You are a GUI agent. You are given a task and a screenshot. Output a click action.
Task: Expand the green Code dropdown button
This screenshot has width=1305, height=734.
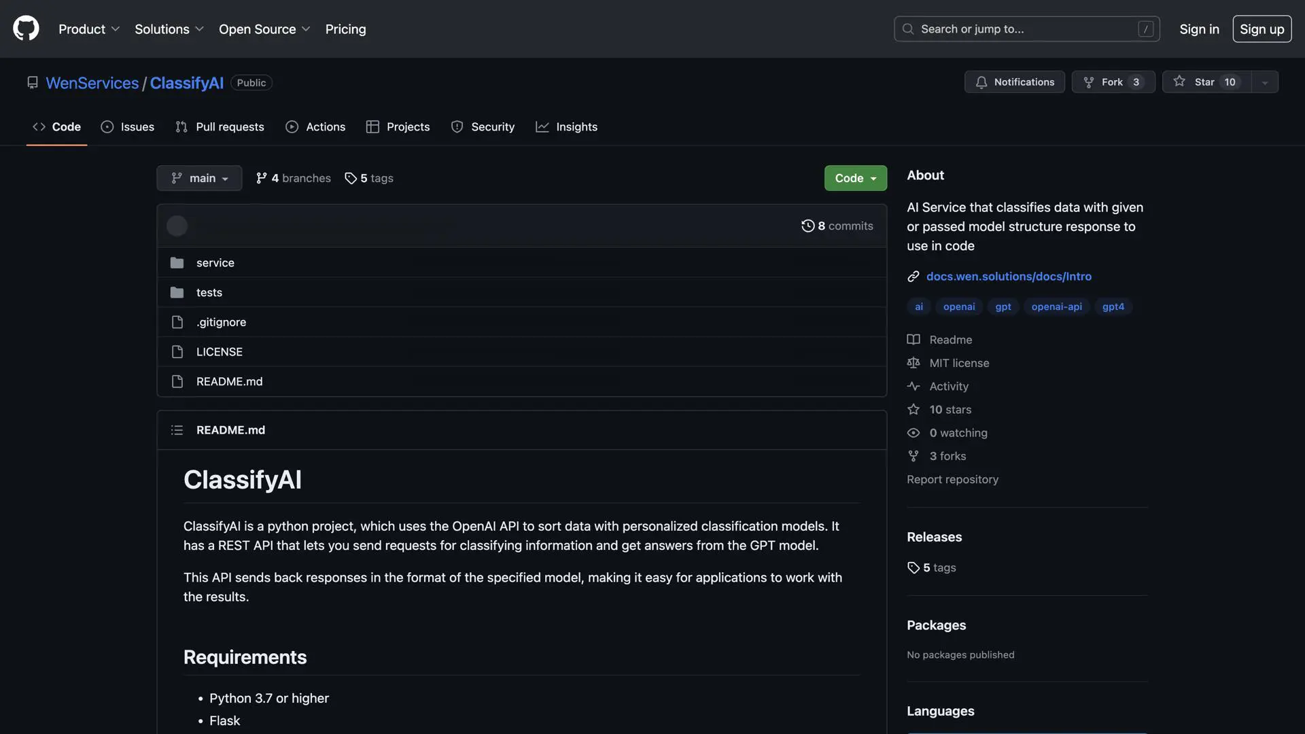(855, 178)
